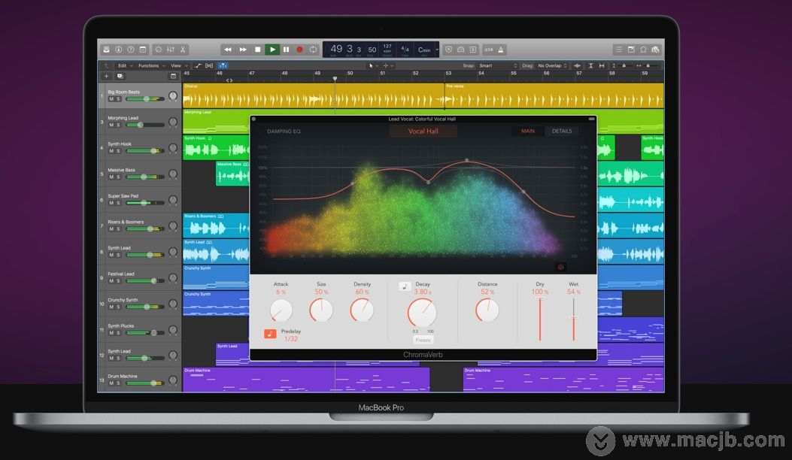Click the Wet level slider
The height and width of the screenshot is (460, 792).
tap(574, 319)
